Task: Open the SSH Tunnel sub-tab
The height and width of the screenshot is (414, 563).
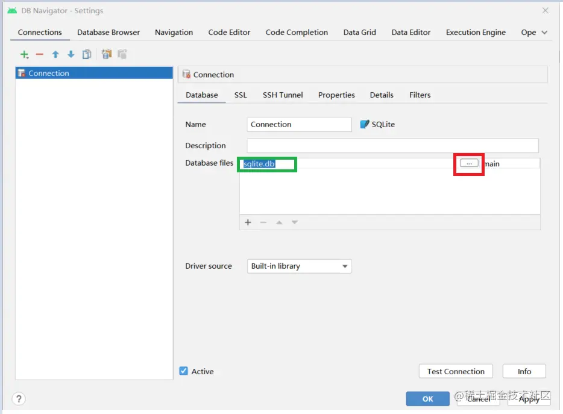Action: (x=283, y=95)
